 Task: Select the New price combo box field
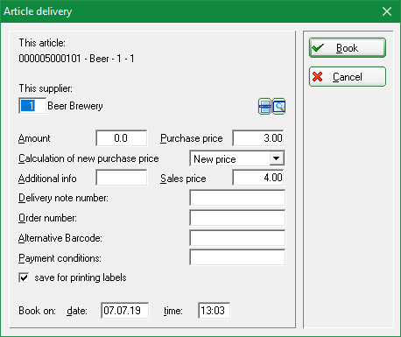tap(237, 158)
